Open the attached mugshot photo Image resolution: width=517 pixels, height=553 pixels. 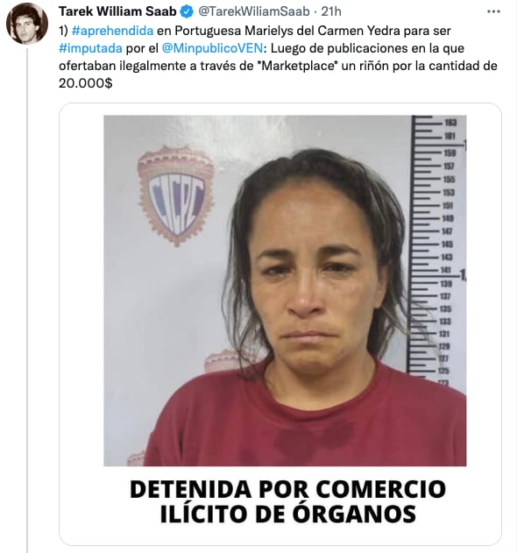click(285, 291)
